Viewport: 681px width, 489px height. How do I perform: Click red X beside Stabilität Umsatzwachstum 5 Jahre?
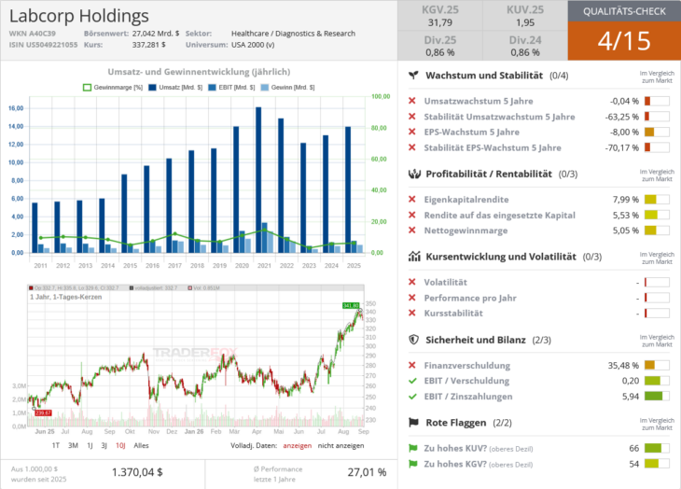click(x=412, y=117)
